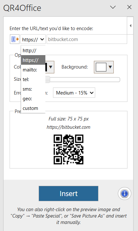Screen dimensions: 138x231
Task: Open the Medium - 15% error correction dropdown
Action: pos(74,93)
